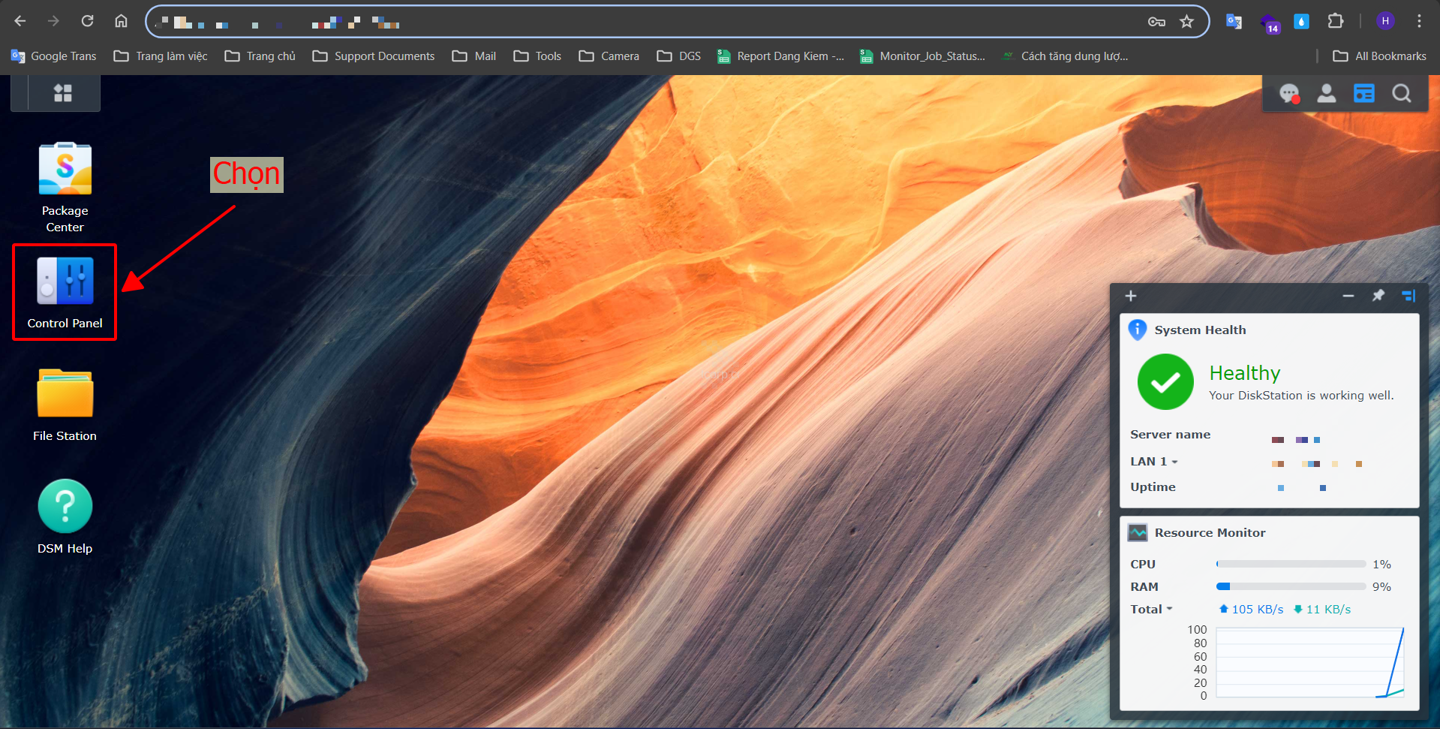Click the System Health widget title
Image resolution: width=1440 pixels, height=729 pixels.
point(1200,330)
